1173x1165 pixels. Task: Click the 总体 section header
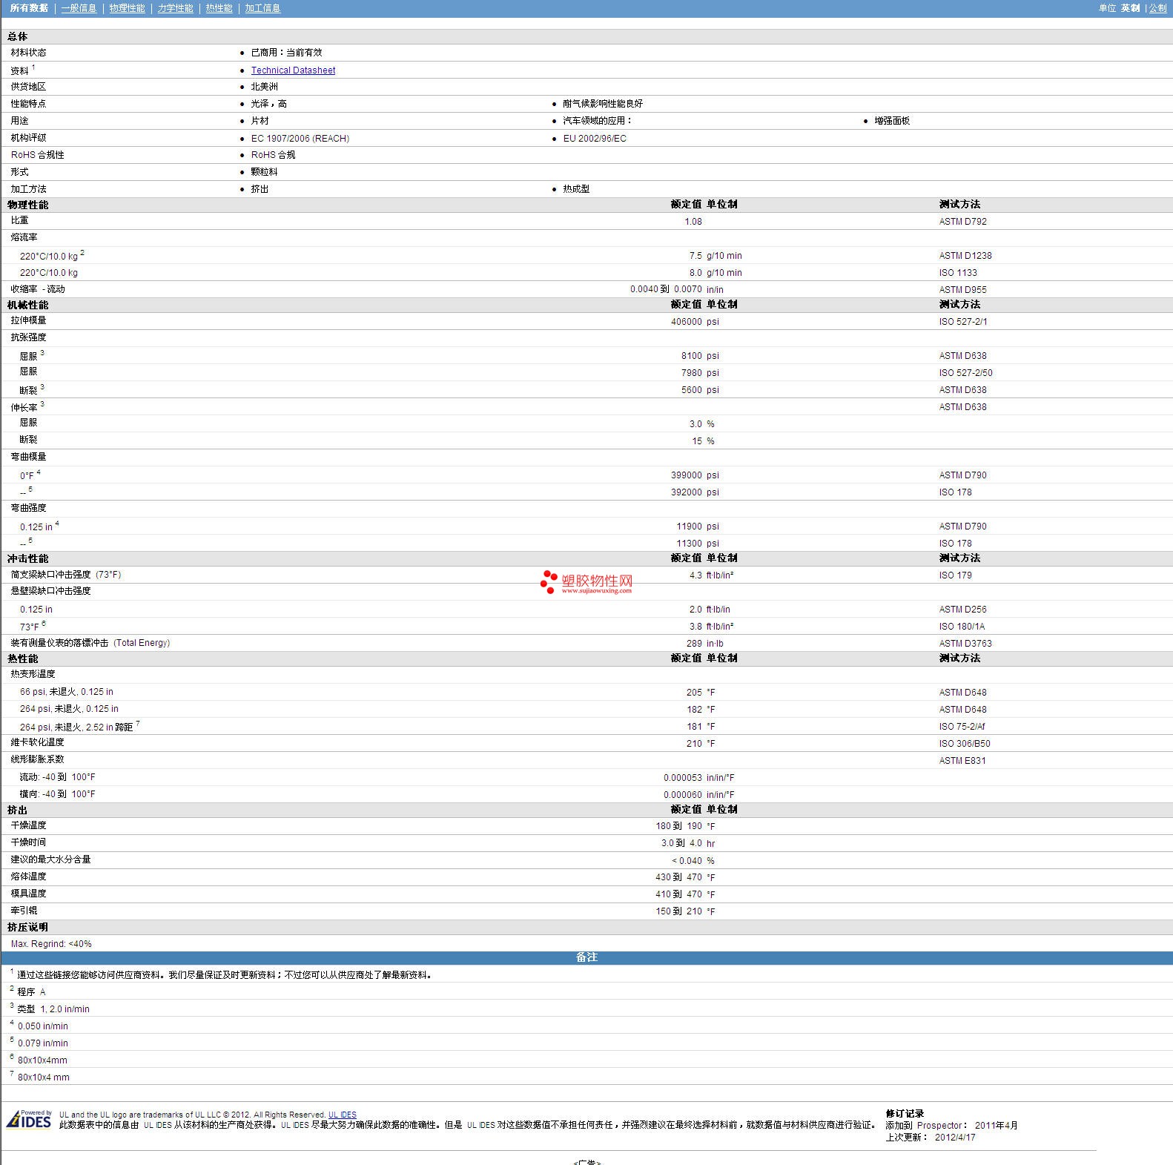coord(18,36)
